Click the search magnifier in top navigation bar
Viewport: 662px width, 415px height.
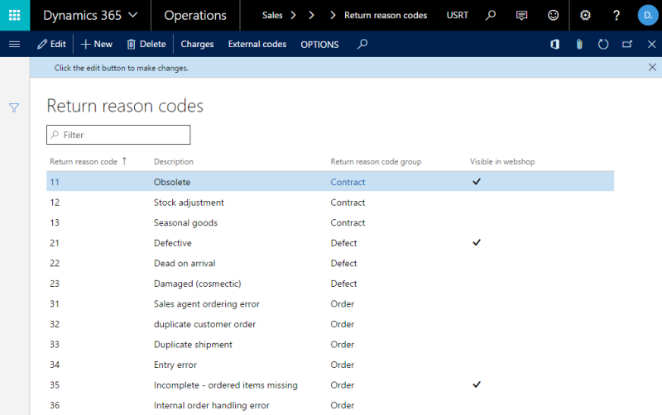[491, 16]
